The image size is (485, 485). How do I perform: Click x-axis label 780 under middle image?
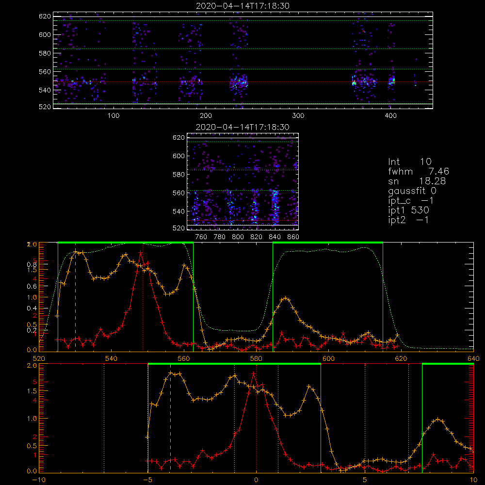pyautogui.click(x=220, y=237)
